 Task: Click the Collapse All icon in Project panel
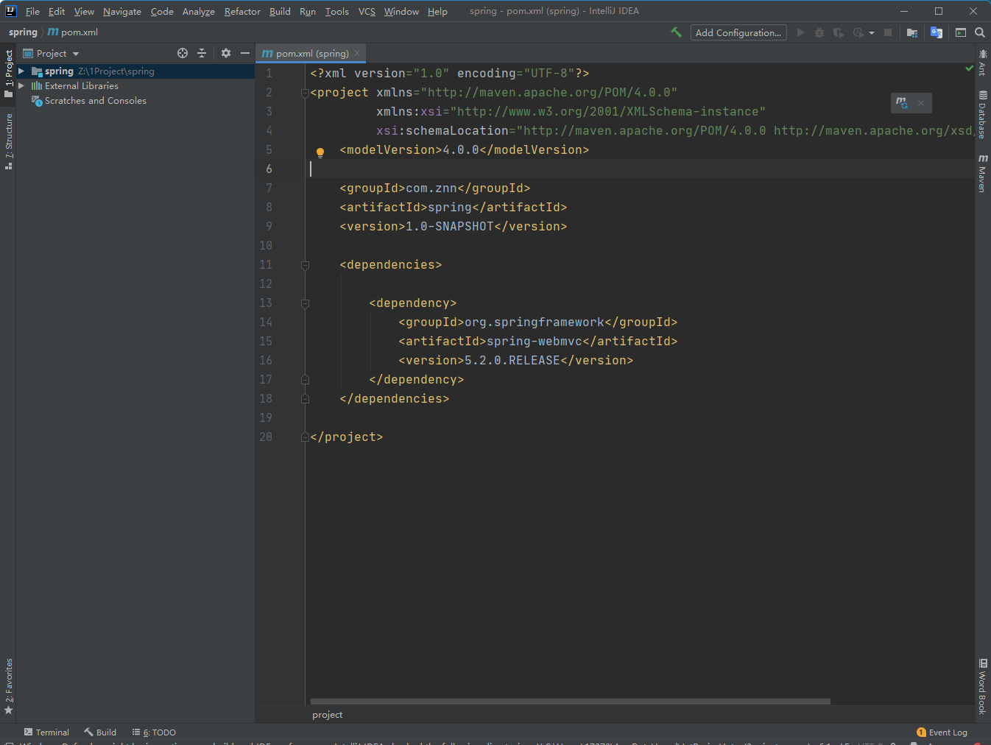202,53
